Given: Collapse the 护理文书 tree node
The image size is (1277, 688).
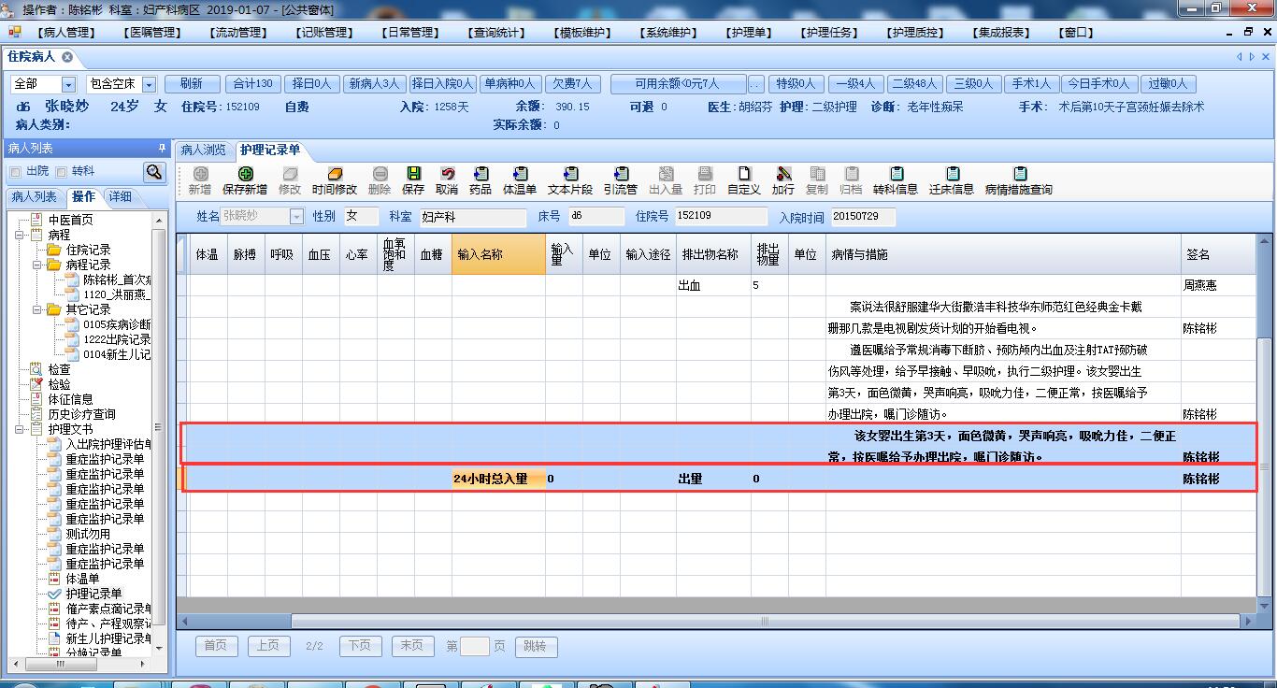Looking at the screenshot, I should [x=21, y=429].
